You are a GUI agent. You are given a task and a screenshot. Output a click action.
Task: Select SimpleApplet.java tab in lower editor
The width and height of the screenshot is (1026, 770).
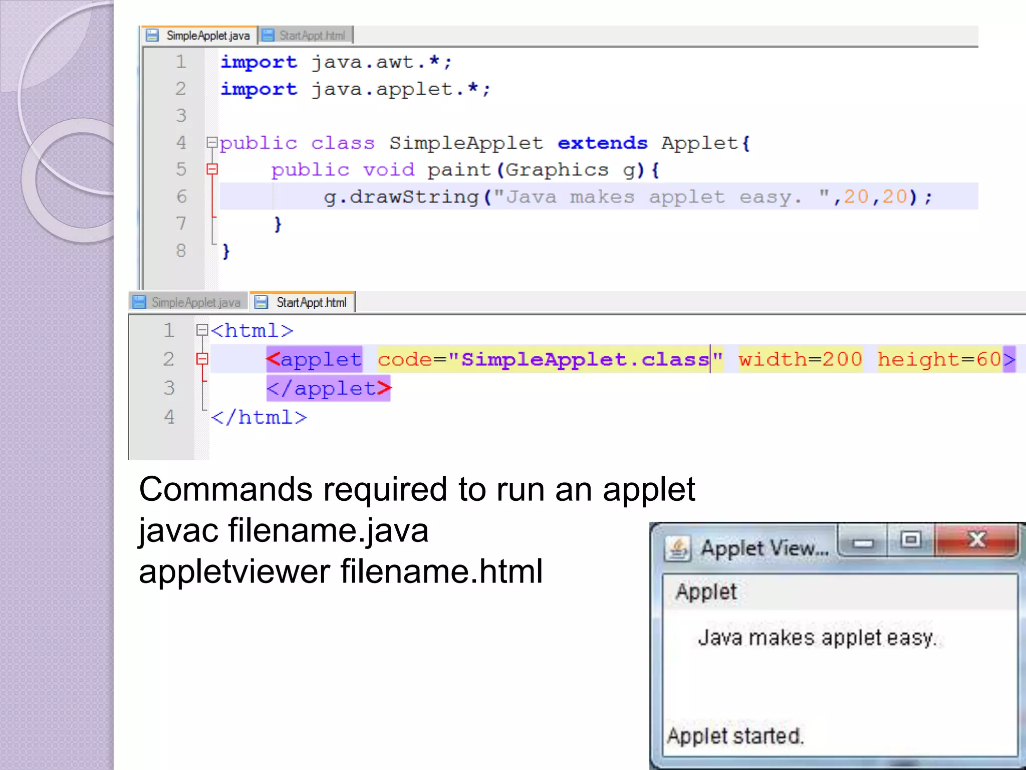[189, 302]
